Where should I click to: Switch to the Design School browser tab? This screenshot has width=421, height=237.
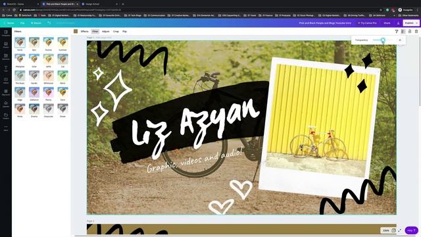pyautogui.click(x=99, y=4)
